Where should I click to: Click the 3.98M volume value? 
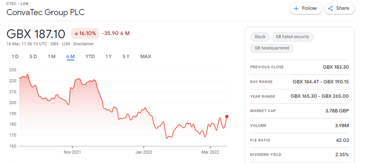(342, 126)
